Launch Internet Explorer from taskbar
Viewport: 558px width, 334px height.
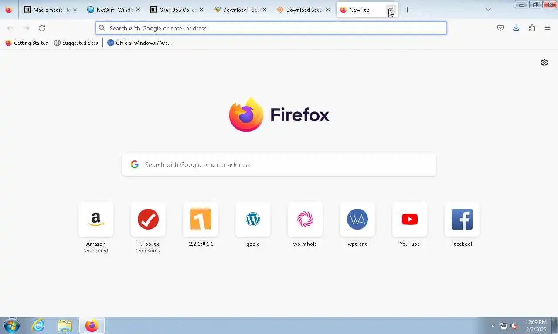38,325
